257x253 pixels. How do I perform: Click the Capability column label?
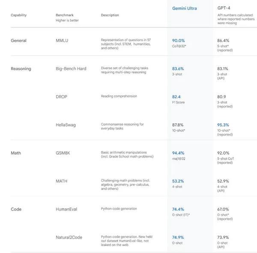pos(19,15)
